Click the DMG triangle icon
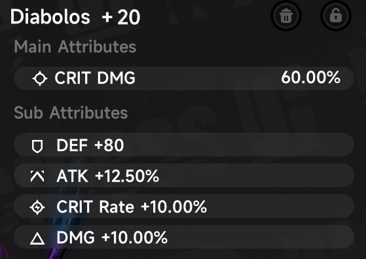 37,239
